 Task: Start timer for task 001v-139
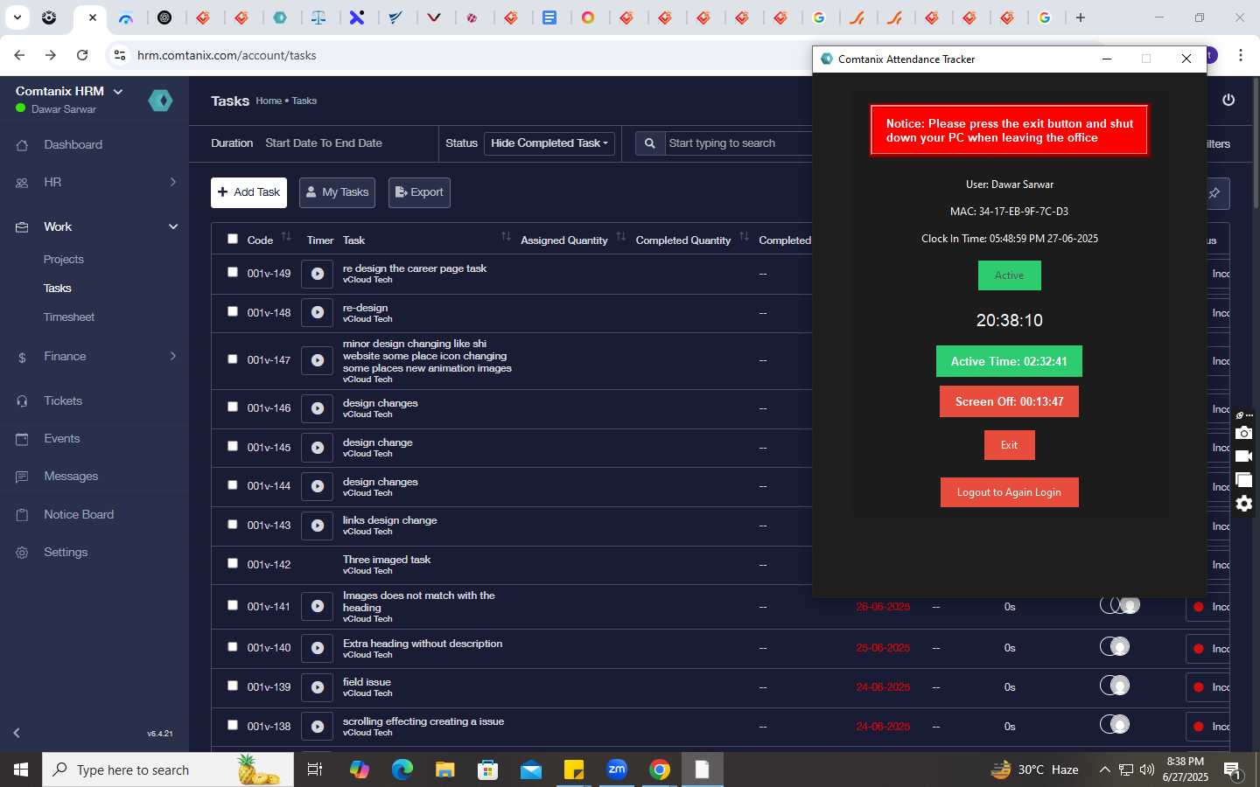tap(317, 687)
